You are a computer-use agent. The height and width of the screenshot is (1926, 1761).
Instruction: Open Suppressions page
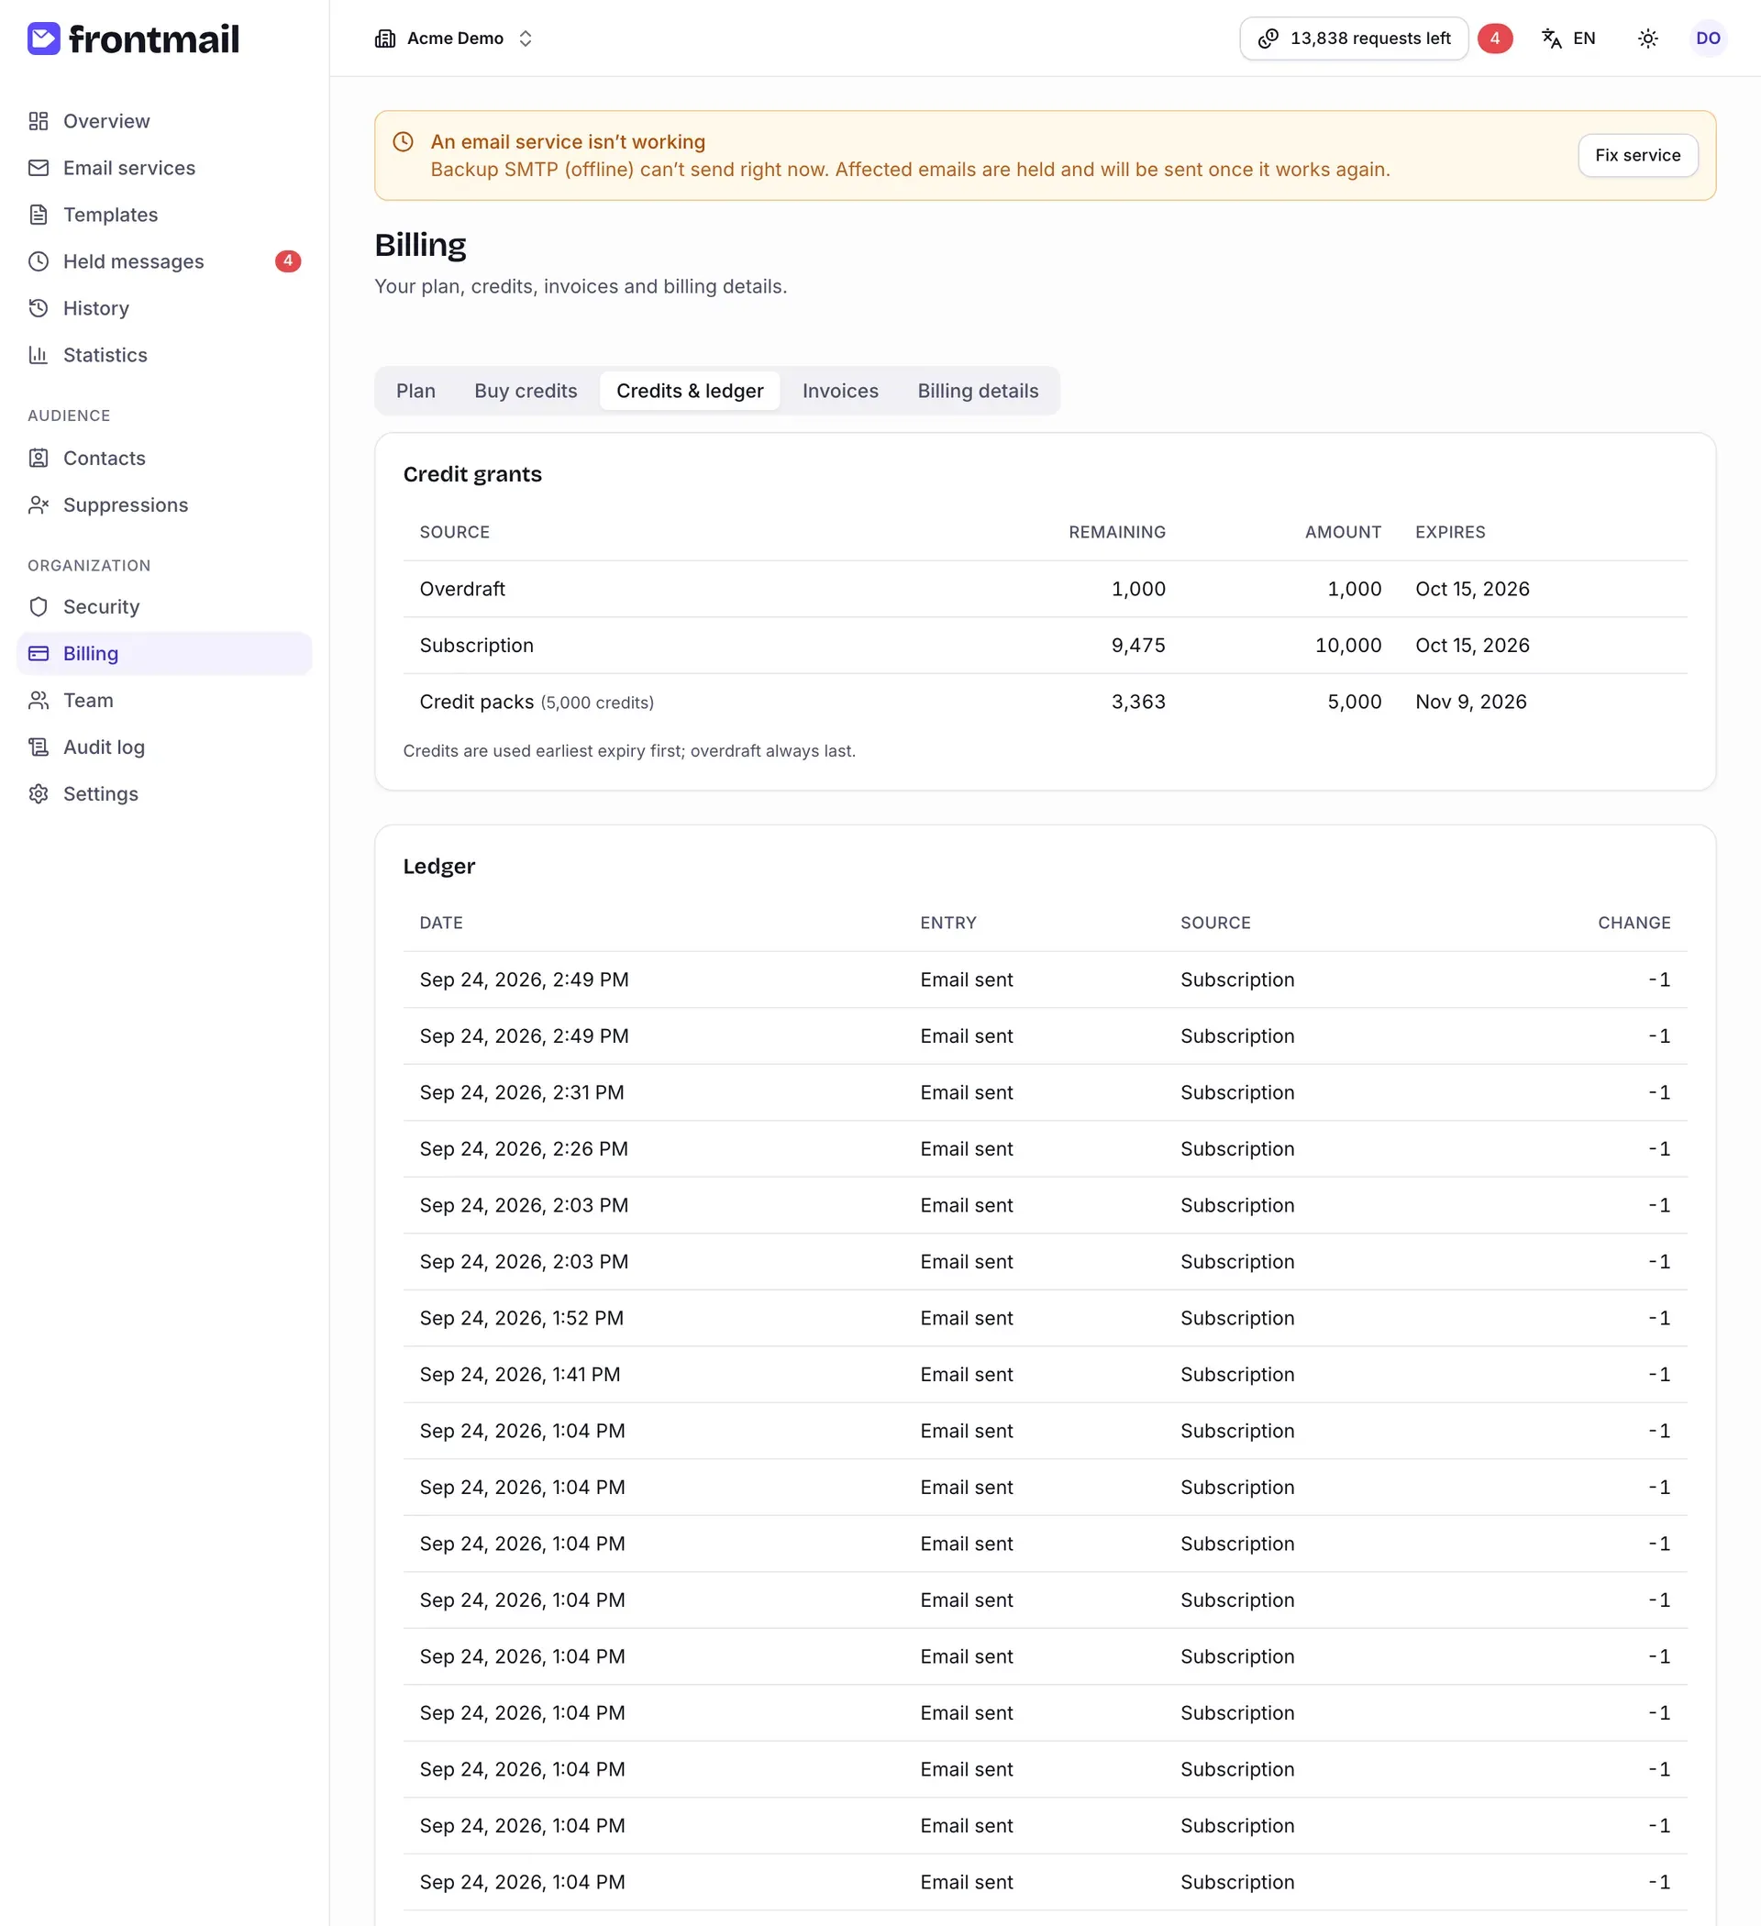164,505
